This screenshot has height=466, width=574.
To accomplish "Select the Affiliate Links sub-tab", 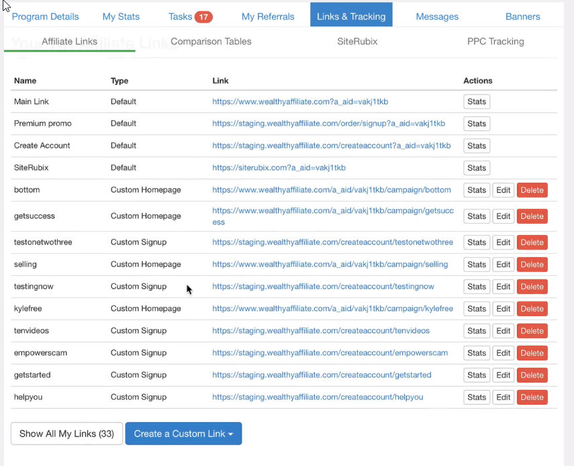I will (70, 42).
